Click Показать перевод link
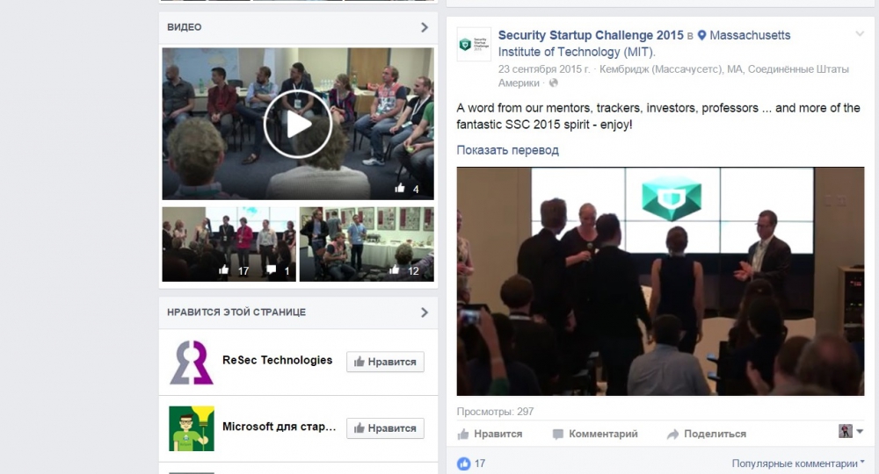 (507, 150)
